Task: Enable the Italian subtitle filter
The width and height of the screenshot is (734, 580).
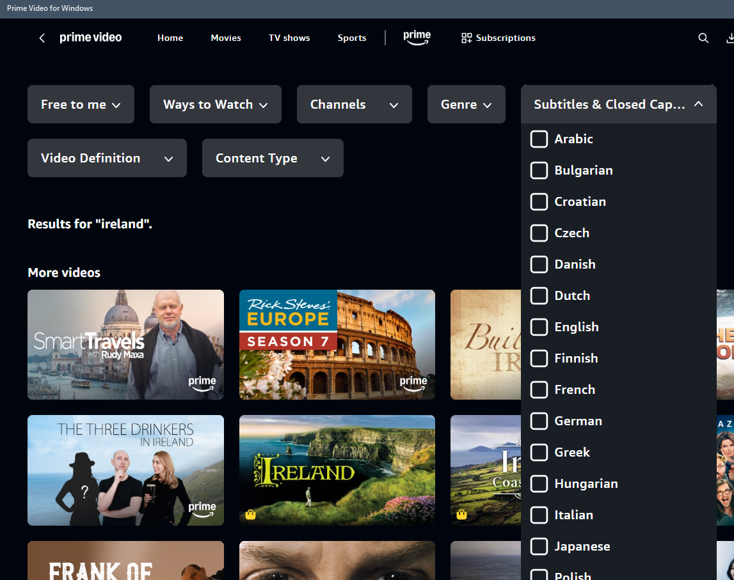Action: pos(539,515)
